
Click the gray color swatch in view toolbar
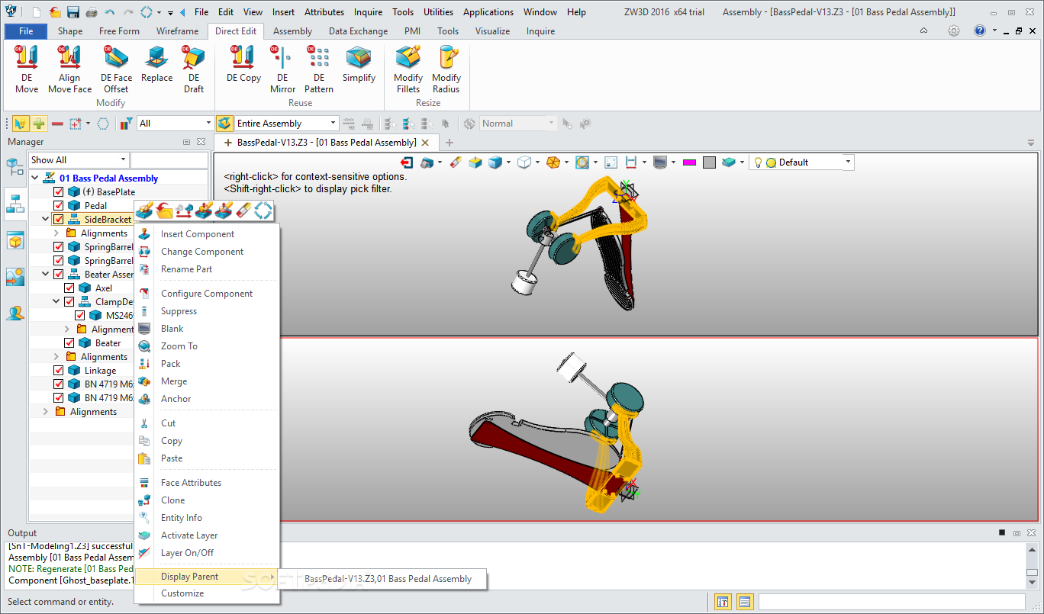click(x=709, y=162)
